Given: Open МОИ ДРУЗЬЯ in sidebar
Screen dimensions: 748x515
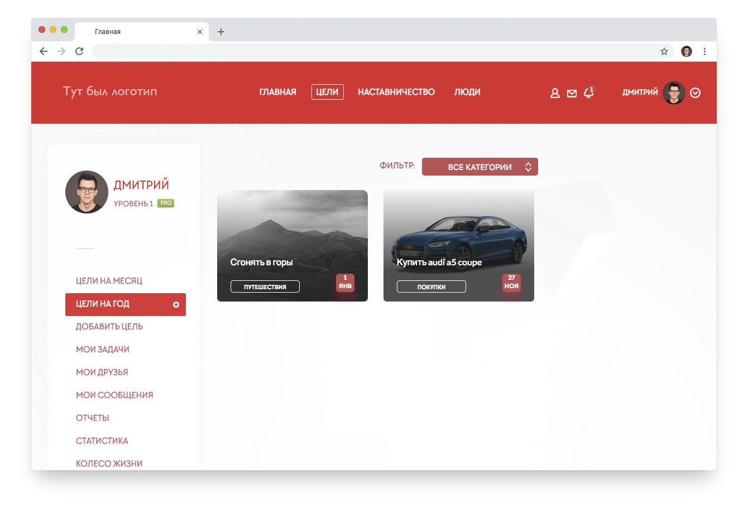Looking at the screenshot, I should 102,372.
